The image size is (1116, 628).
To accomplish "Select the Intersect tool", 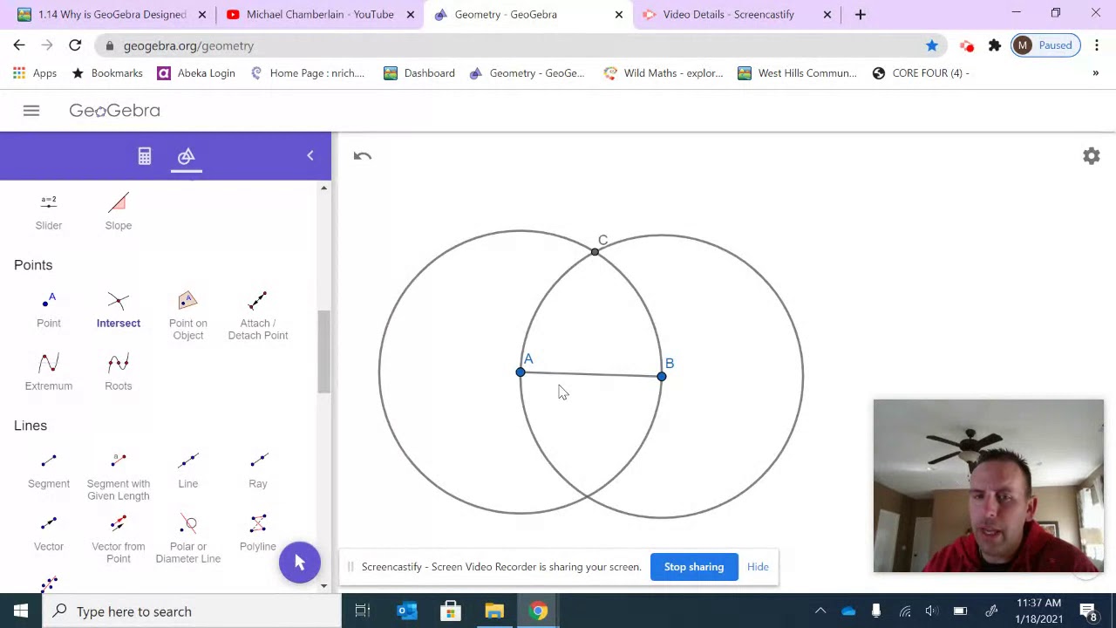I will (119, 310).
